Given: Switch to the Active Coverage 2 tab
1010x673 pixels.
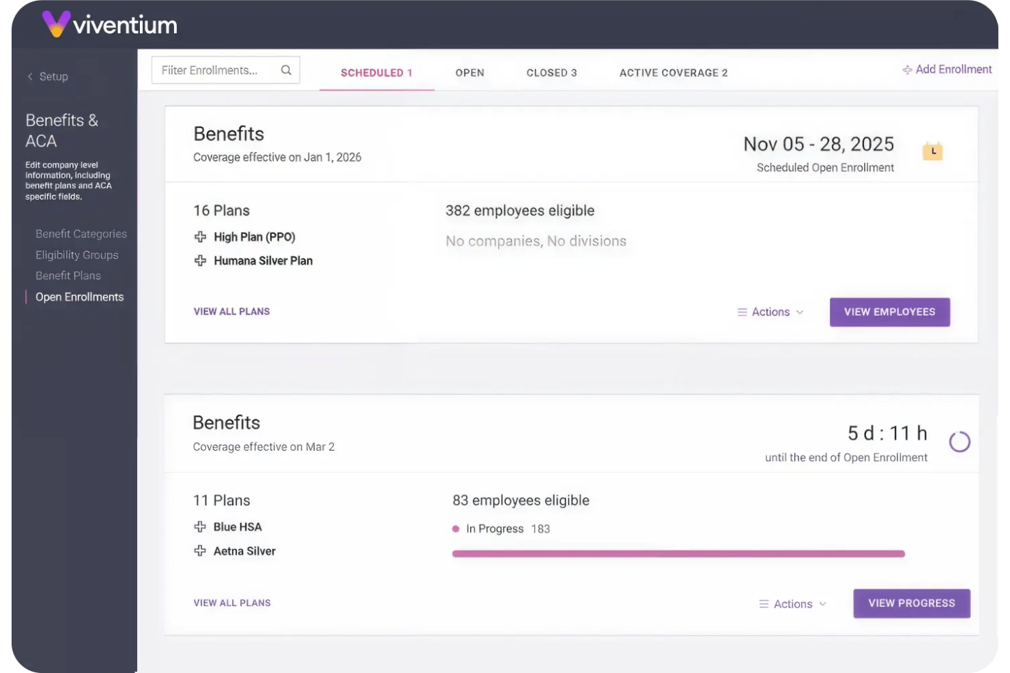Looking at the screenshot, I should (674, 72).
